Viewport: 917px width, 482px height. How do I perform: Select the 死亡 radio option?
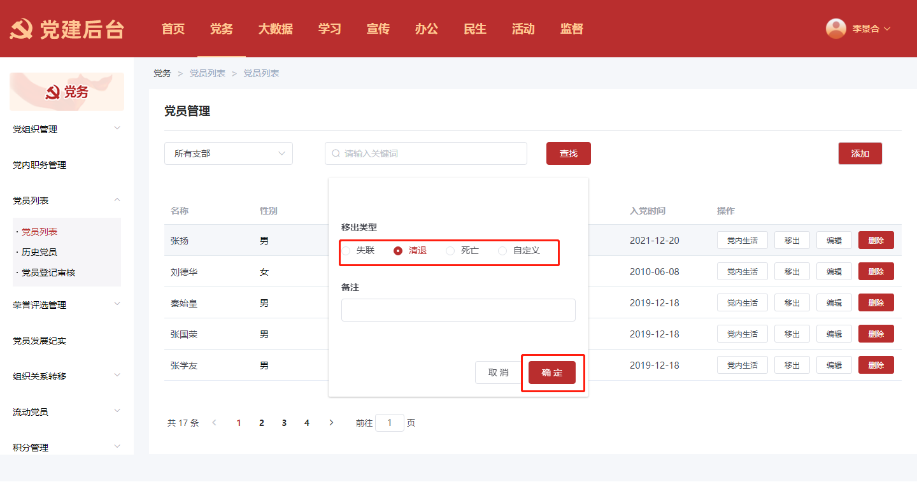[x=450, y=251]
